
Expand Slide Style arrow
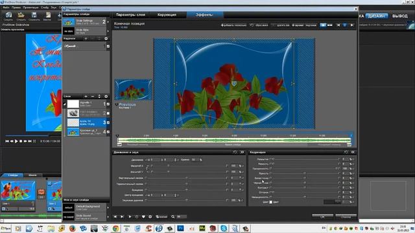pyautogui.click(x=108, y=31)
